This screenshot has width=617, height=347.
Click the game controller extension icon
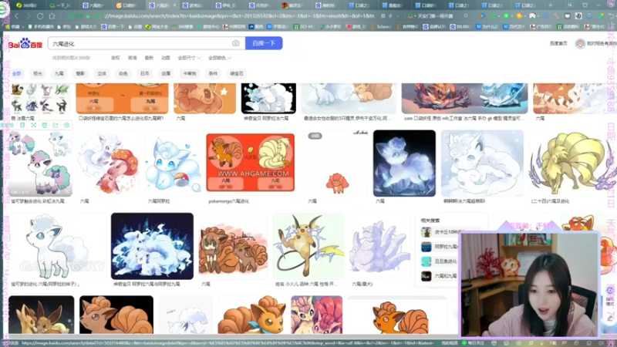pos(532,16)
